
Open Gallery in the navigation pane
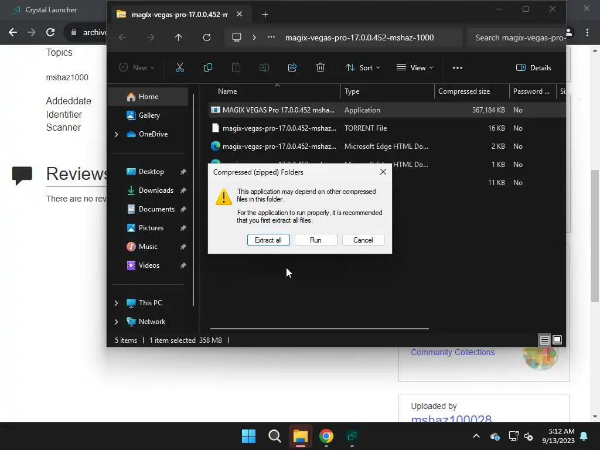pyautogui.click(x=149, y=115)
